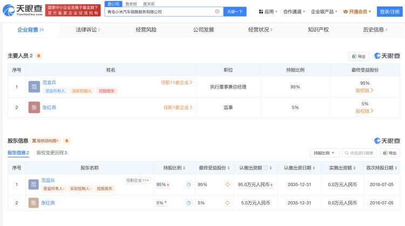Click beneficial share target icon for 张红燕

tap(227, 203)
